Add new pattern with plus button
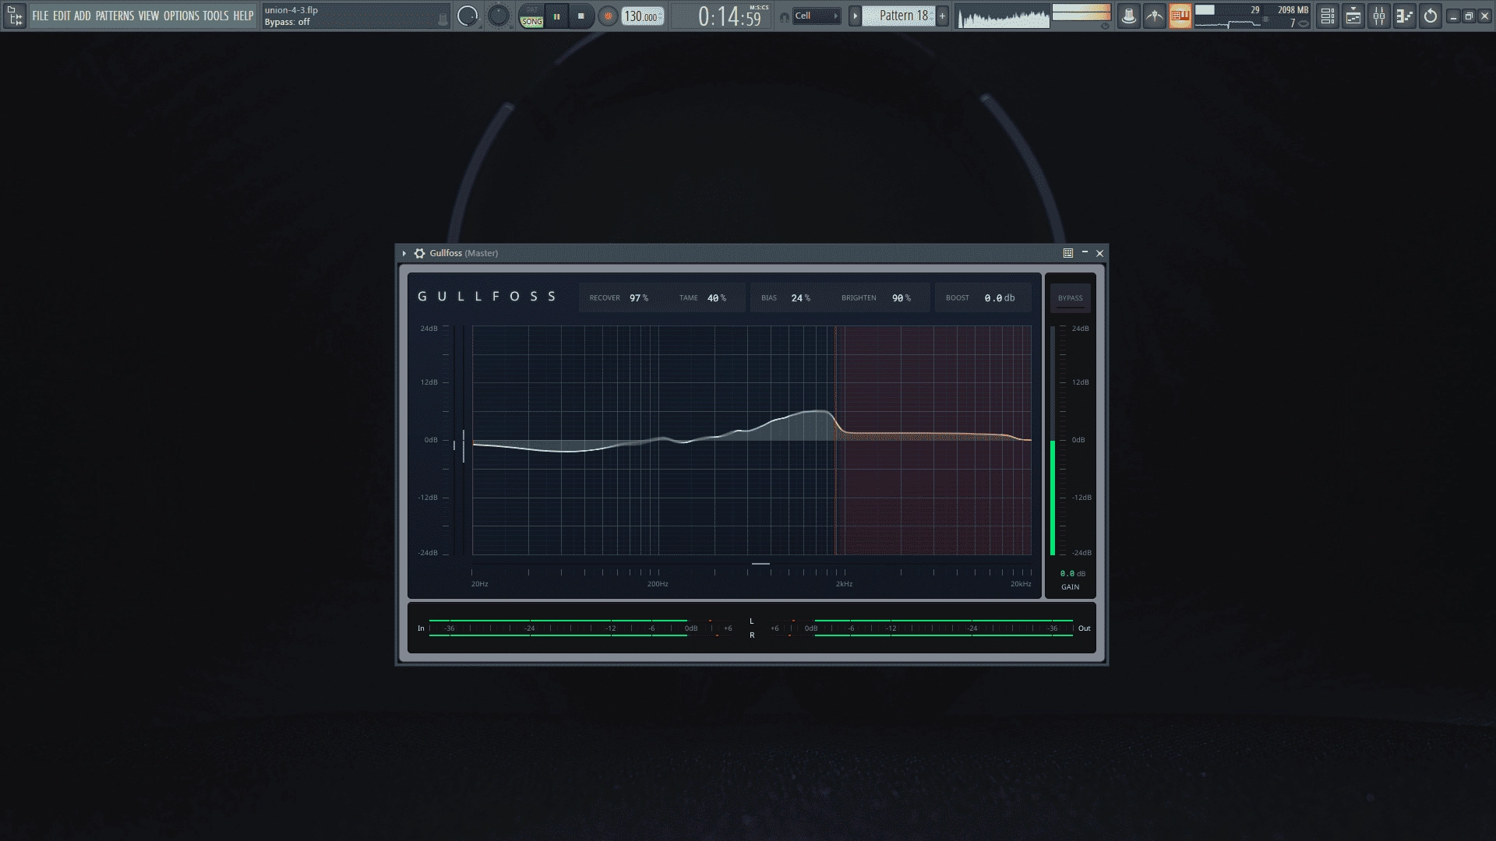1496x841 pixels. (x=942, y=16)
